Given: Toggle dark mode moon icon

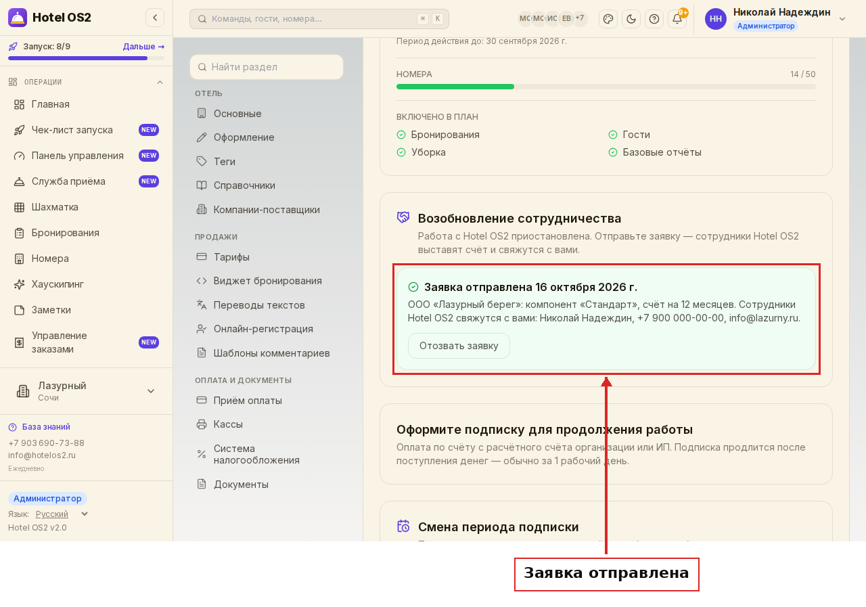Looking at the screenshot, I should tap(631, 19).
